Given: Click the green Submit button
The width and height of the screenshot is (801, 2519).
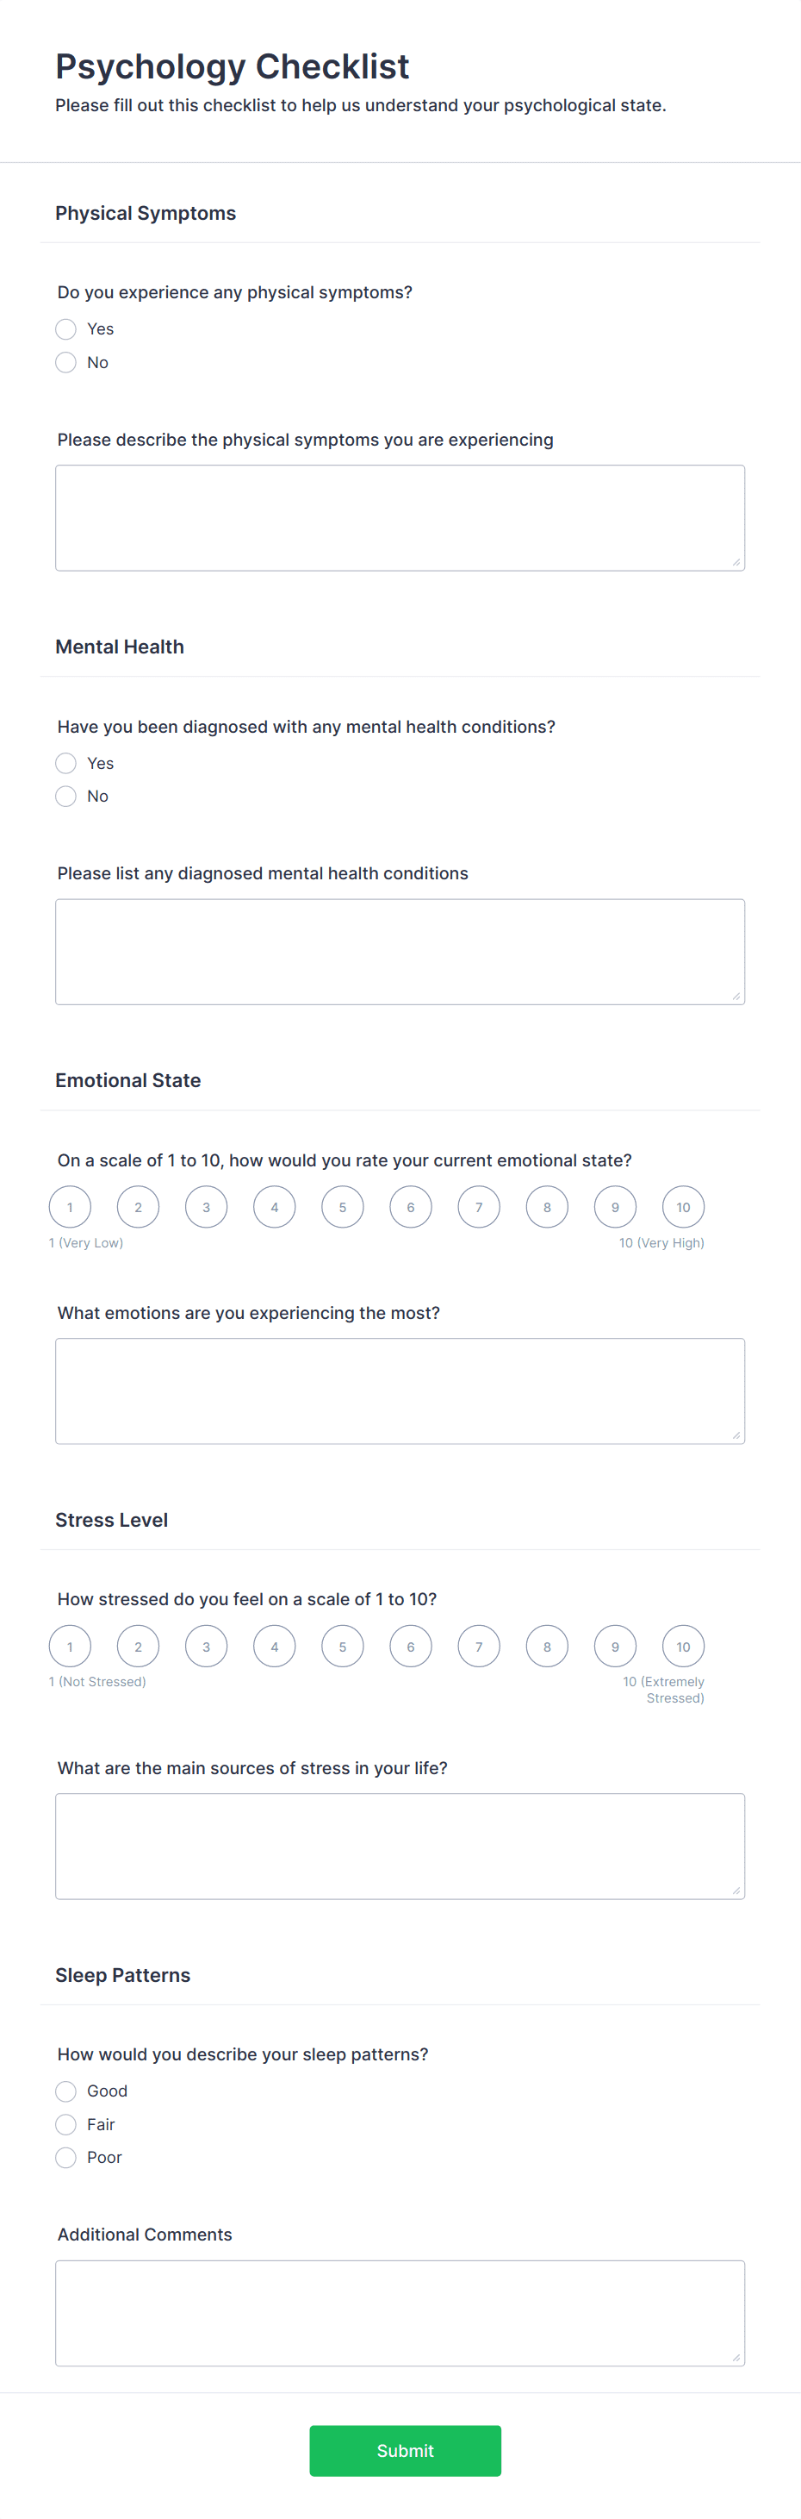Looking at the screenshot, I should point(406,2452).
